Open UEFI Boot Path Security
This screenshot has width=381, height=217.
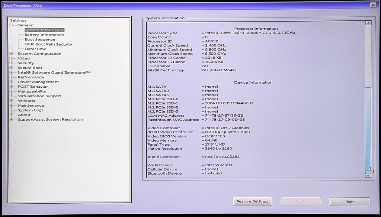48,44
